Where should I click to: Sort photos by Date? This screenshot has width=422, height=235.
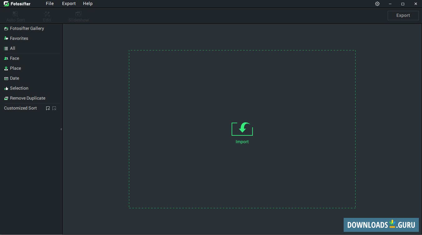tap(14, 78)
